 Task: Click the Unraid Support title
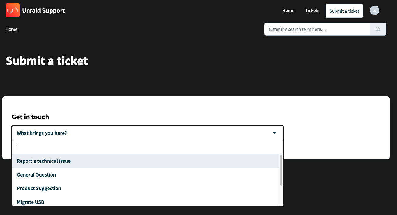pos(43,10)
